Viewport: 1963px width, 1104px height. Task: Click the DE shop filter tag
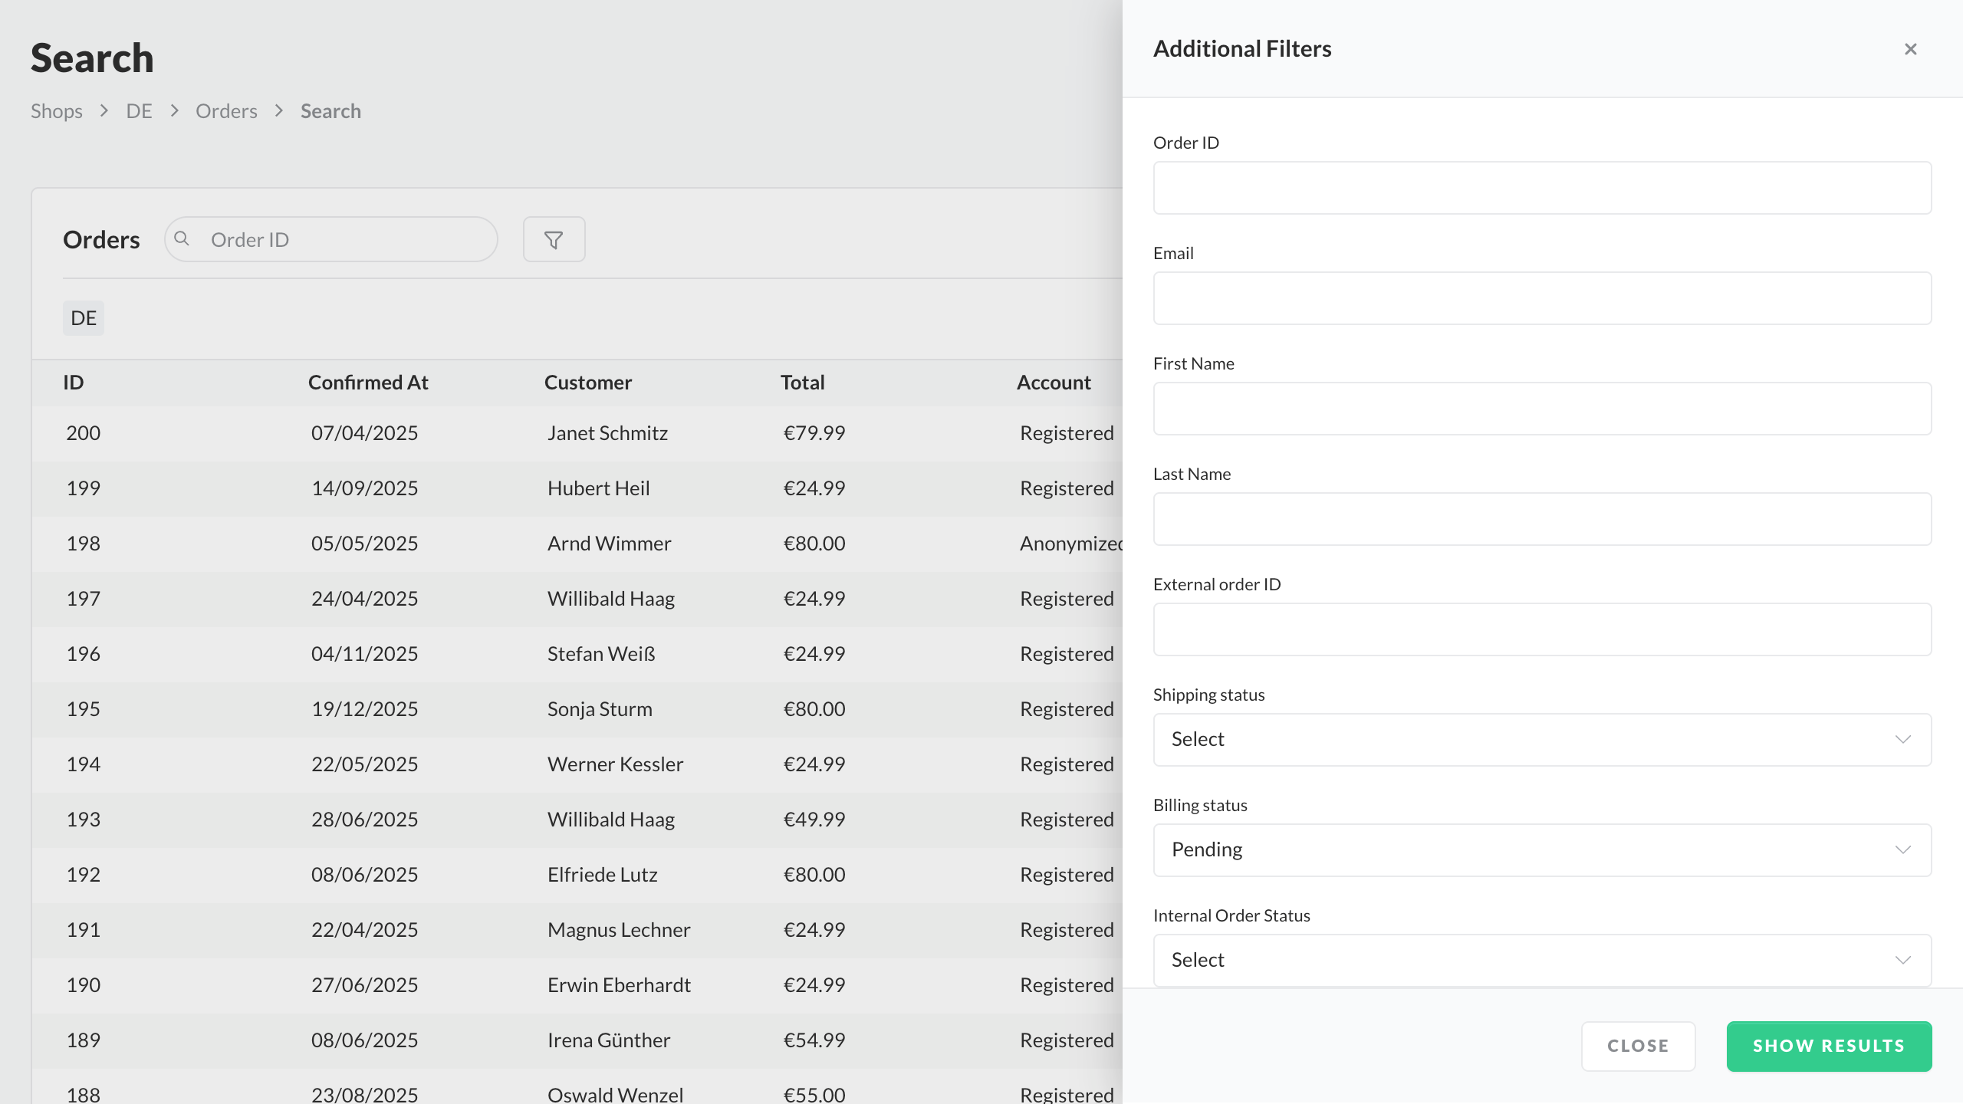pyautogui.click(x=84, y=318)
